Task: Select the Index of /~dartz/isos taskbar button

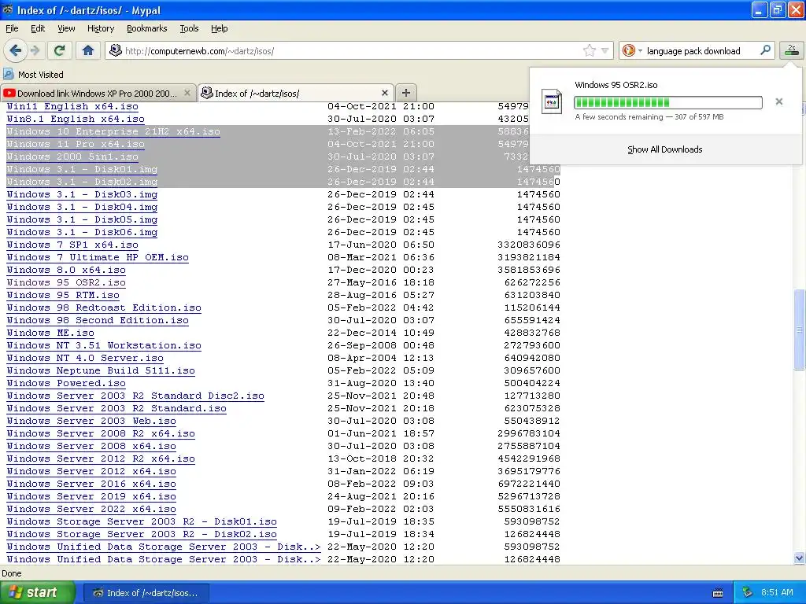Action: click(146, 593)
